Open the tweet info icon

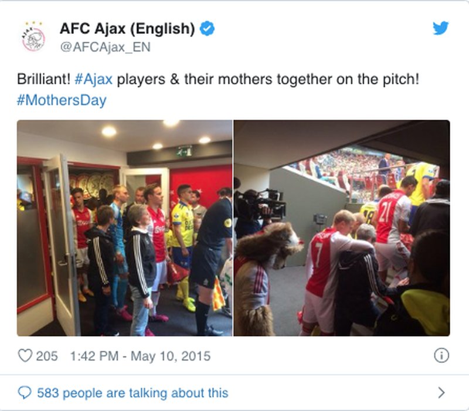point(441,356)
